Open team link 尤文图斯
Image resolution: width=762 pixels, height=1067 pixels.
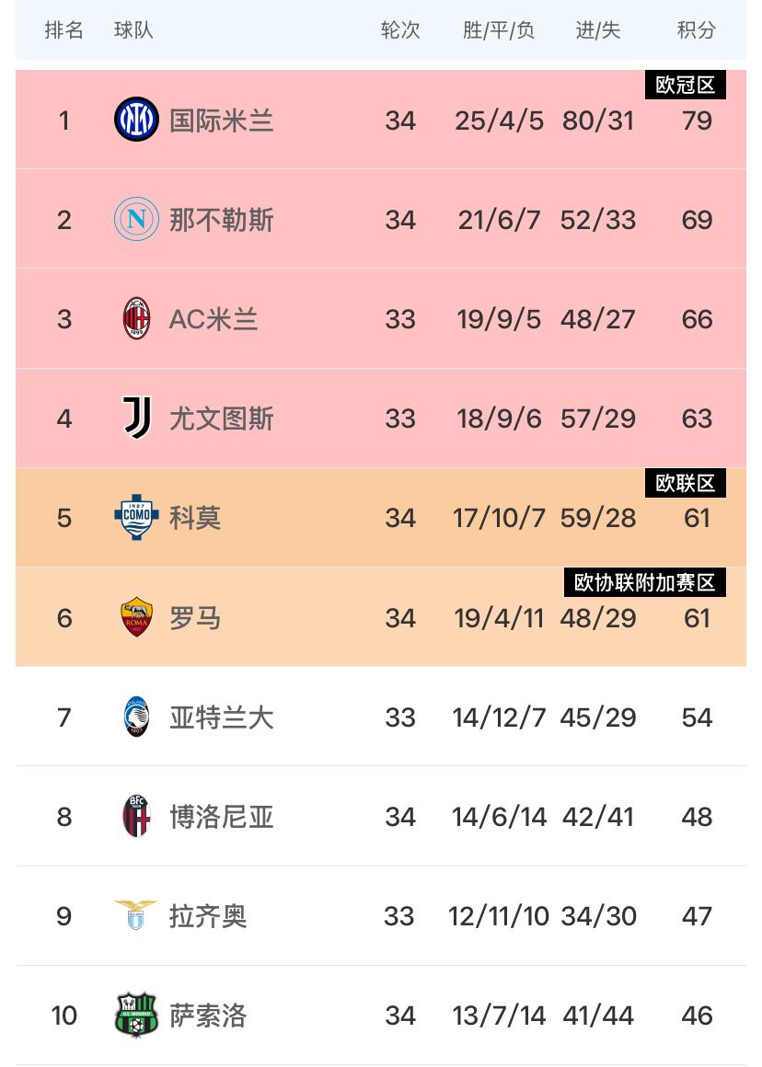tap(221, 419)
